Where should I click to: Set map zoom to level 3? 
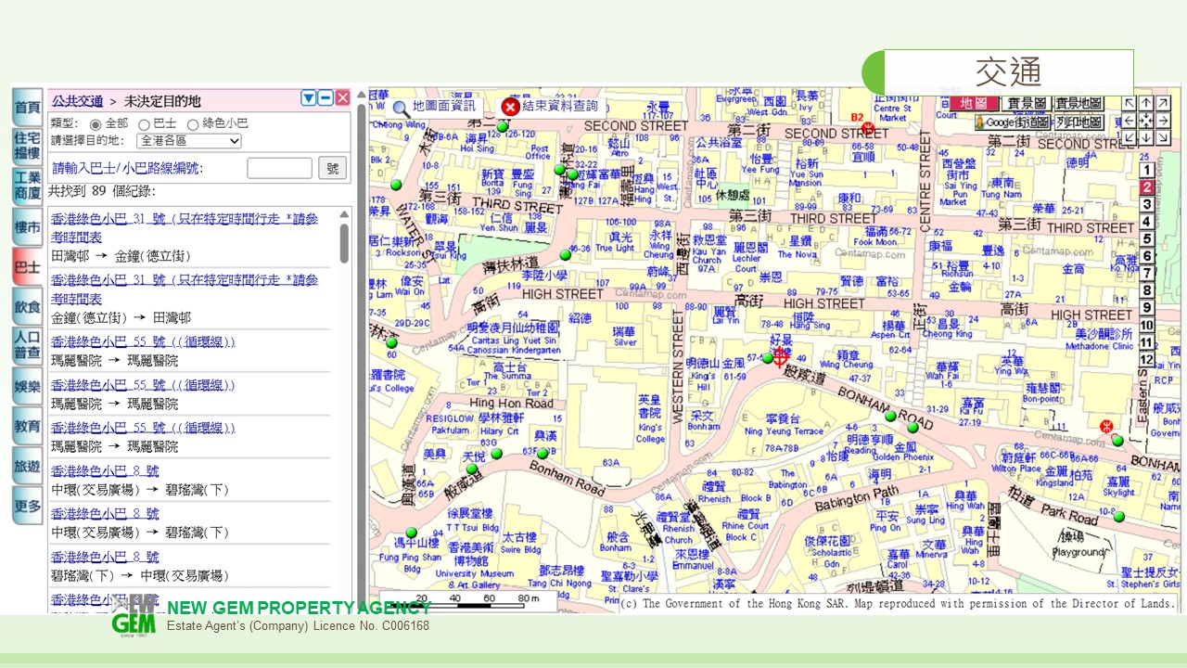[1146, 204]
